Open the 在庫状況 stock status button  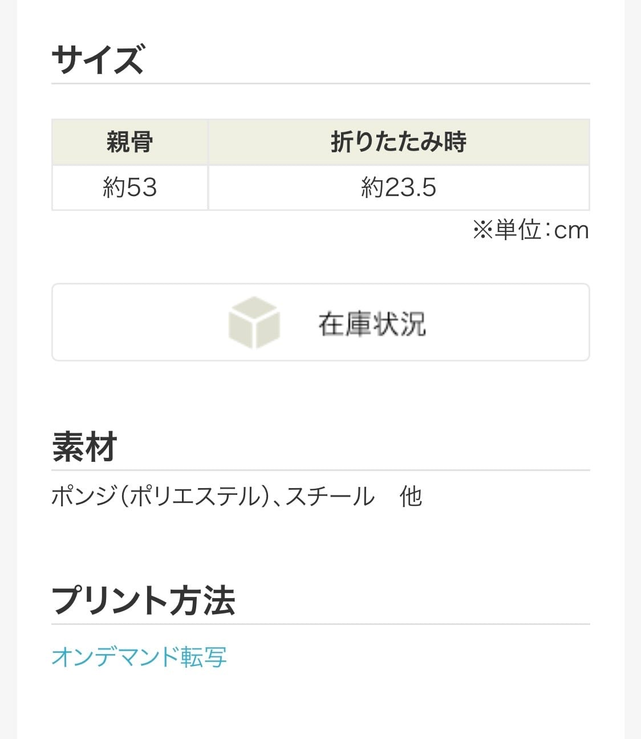click(x=372, y=323)
